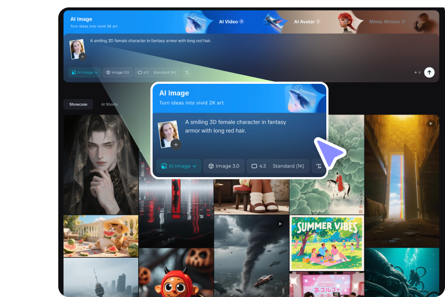This screenshot has width=445, height=297.
Task: Click the credits indicator showing 6
Action: point(417,73)
